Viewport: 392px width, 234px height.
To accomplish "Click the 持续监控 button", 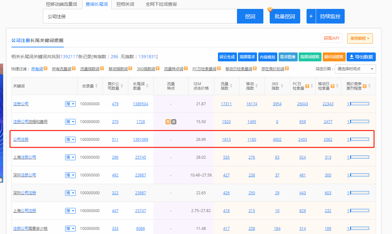I will point(330,16).
